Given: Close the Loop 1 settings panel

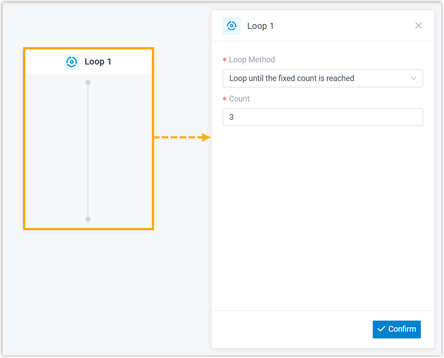Looking at the screenshot, I should point(418,26).
